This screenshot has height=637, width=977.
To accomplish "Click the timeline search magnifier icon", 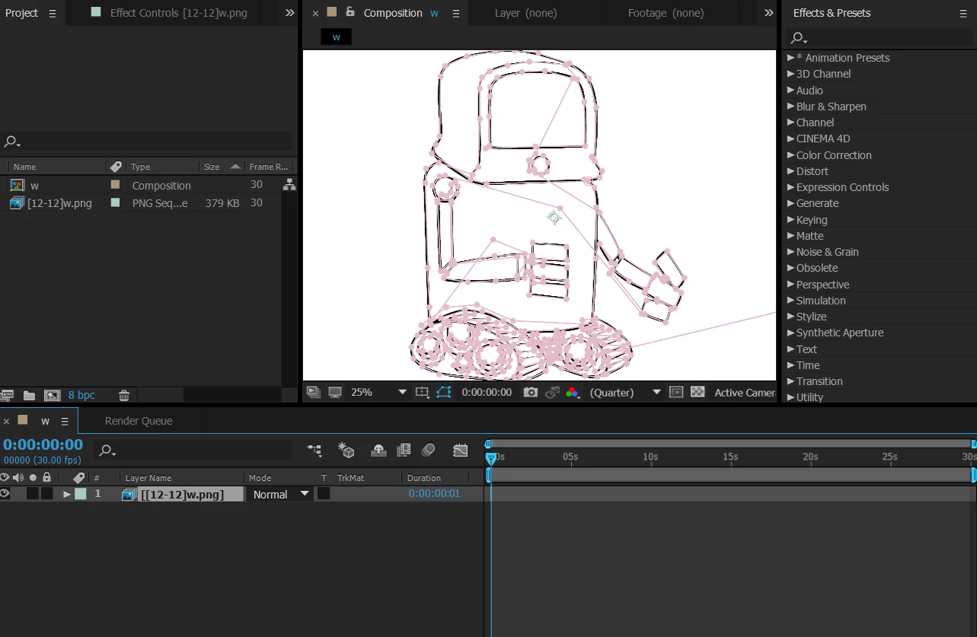I will point(107,451).
